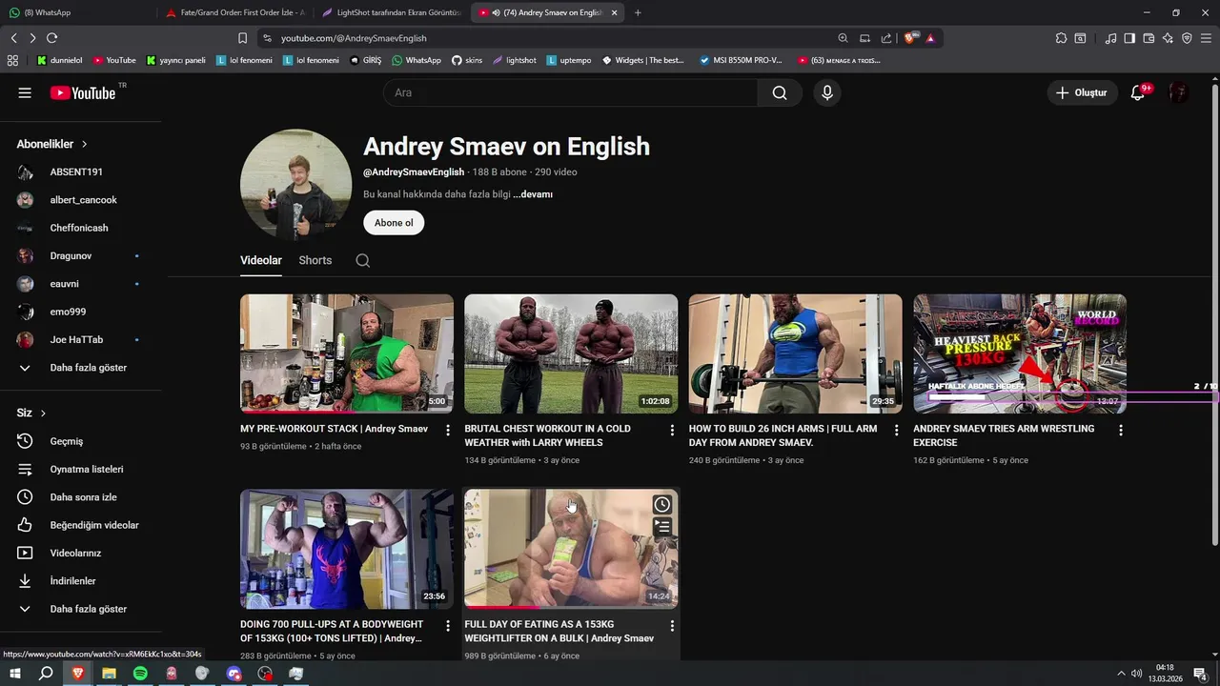Switch to the Videolar tab

pos(261,260)
